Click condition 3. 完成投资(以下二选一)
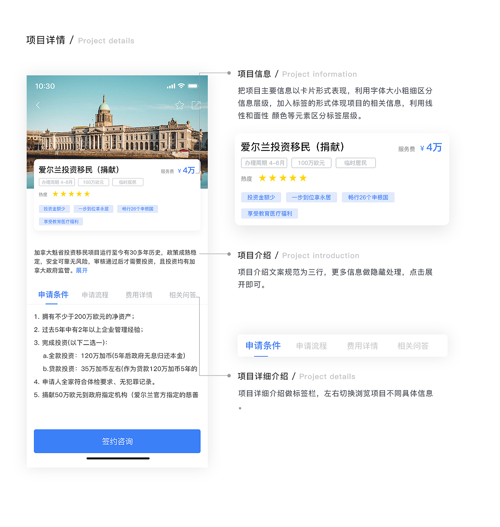 71,343
